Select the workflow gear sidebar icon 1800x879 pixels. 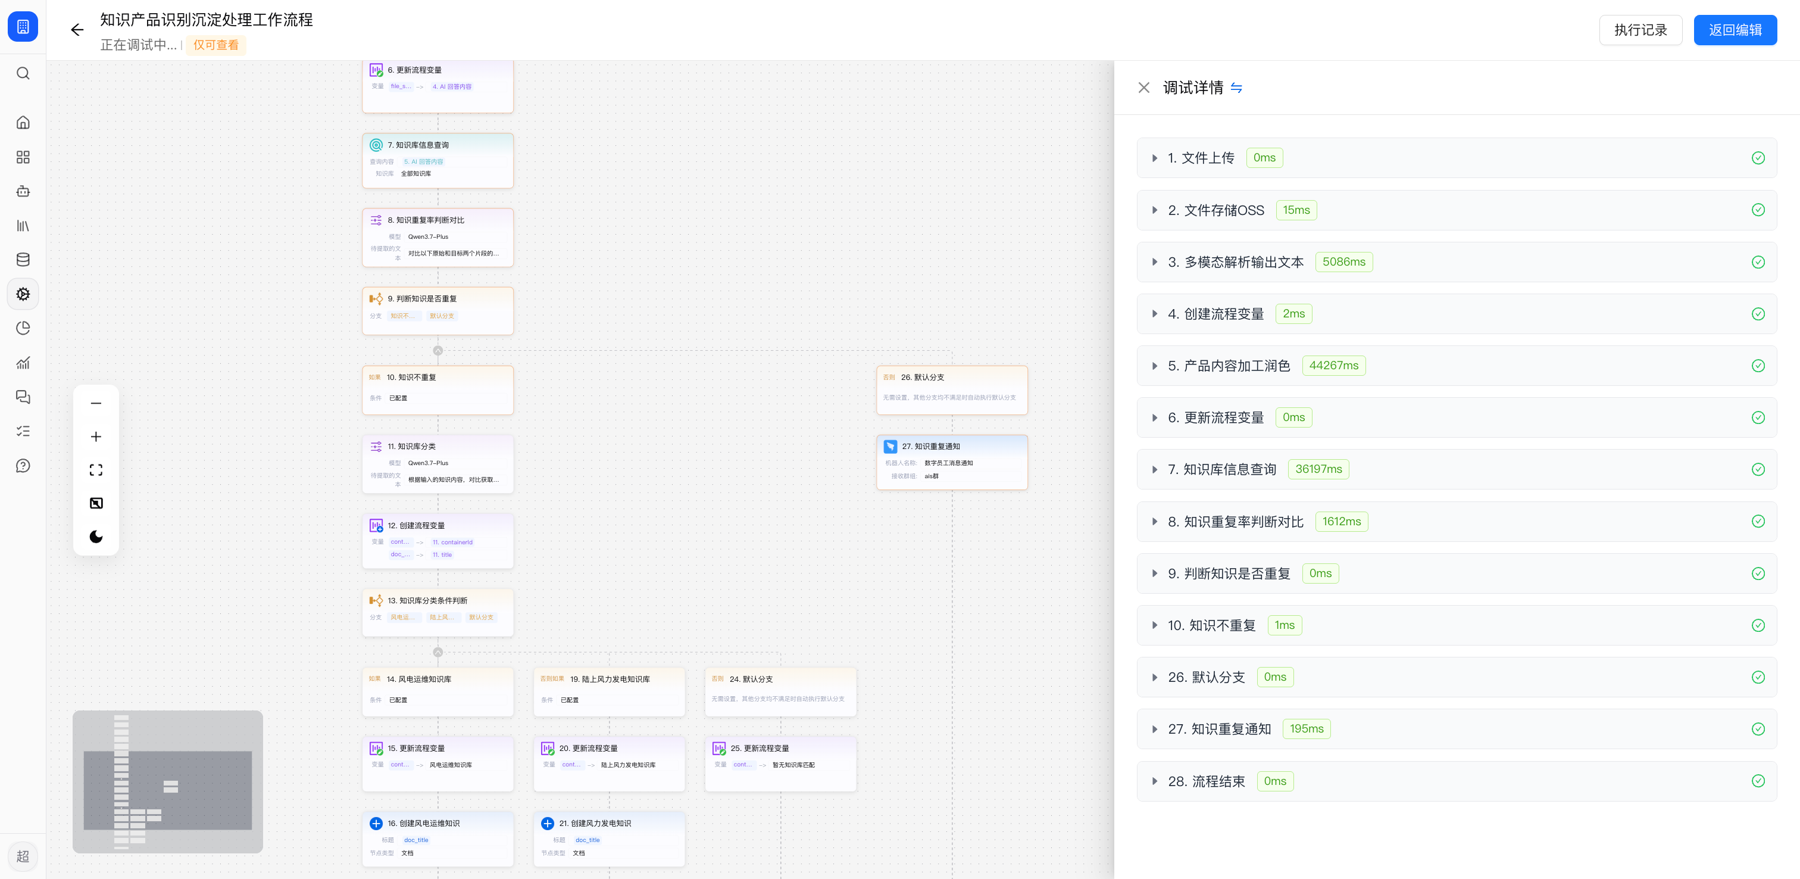23,294
